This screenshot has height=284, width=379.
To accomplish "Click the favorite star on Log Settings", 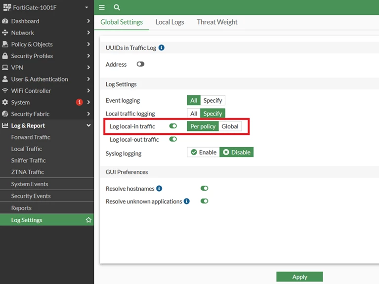I will tap(88, 220).
